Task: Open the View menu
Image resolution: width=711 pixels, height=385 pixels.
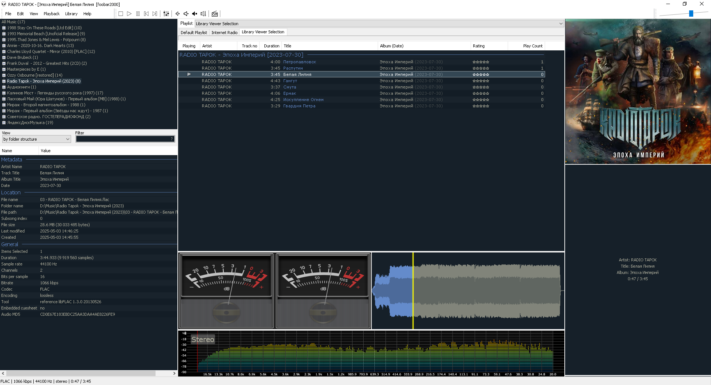Action: (34, 14)
